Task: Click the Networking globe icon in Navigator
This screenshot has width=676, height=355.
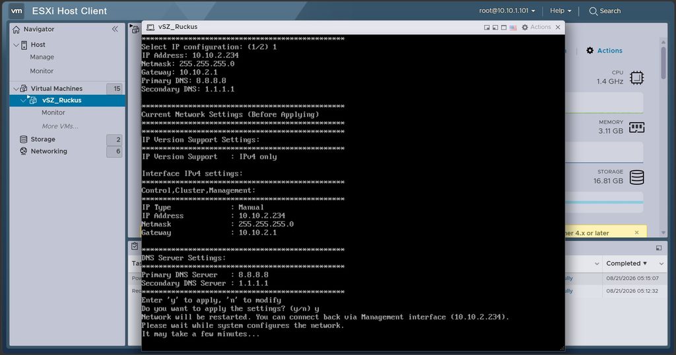Action: [24, 151]
